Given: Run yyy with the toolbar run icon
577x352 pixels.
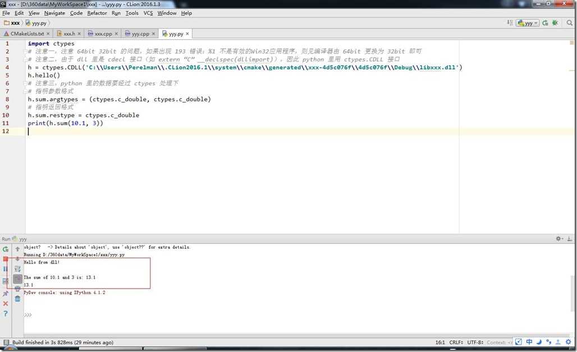Looking at the screenshot, I should click(x=545, y=23).
